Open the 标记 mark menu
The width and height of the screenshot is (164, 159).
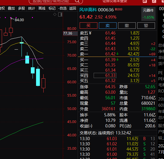click(x=52, y=8)
